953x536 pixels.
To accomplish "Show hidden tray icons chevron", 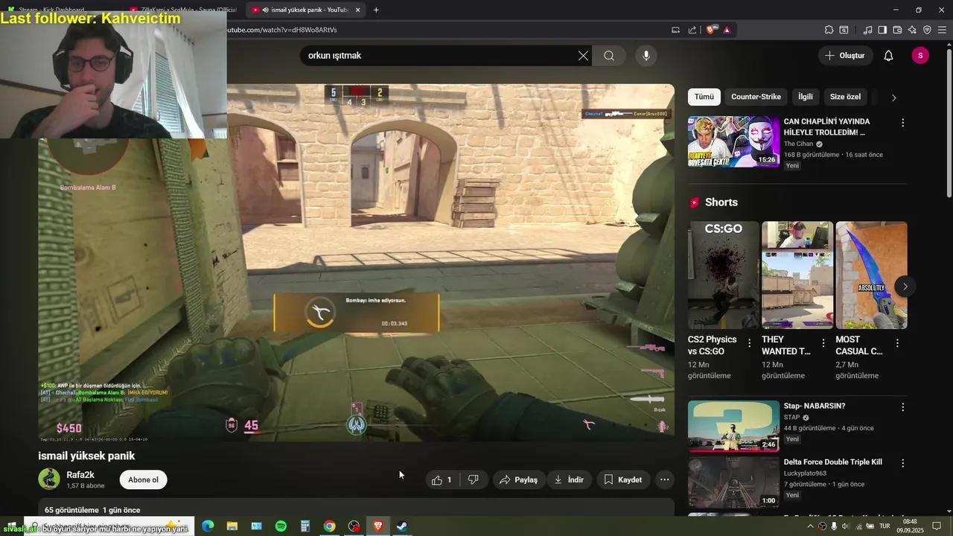I will pyautogui.click(x=810, y=526).
